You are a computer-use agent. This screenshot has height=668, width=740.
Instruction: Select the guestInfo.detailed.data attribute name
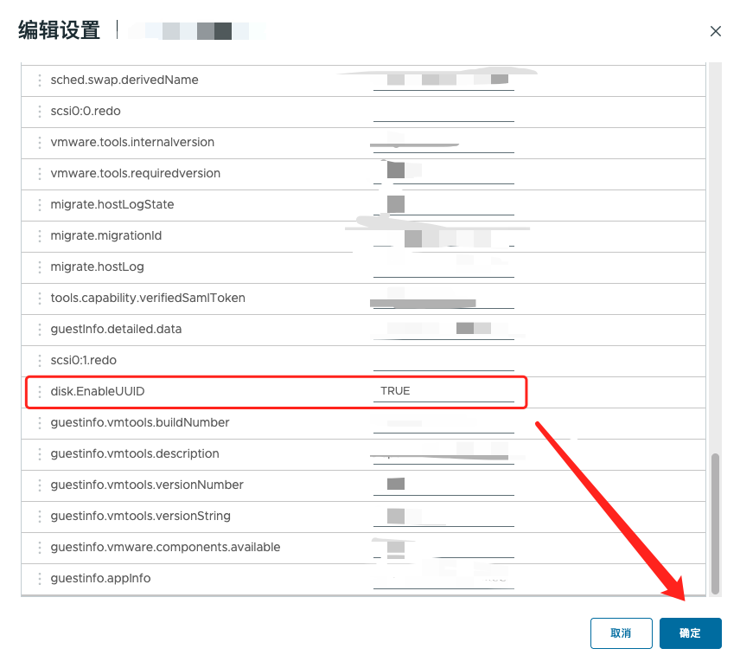116,330
